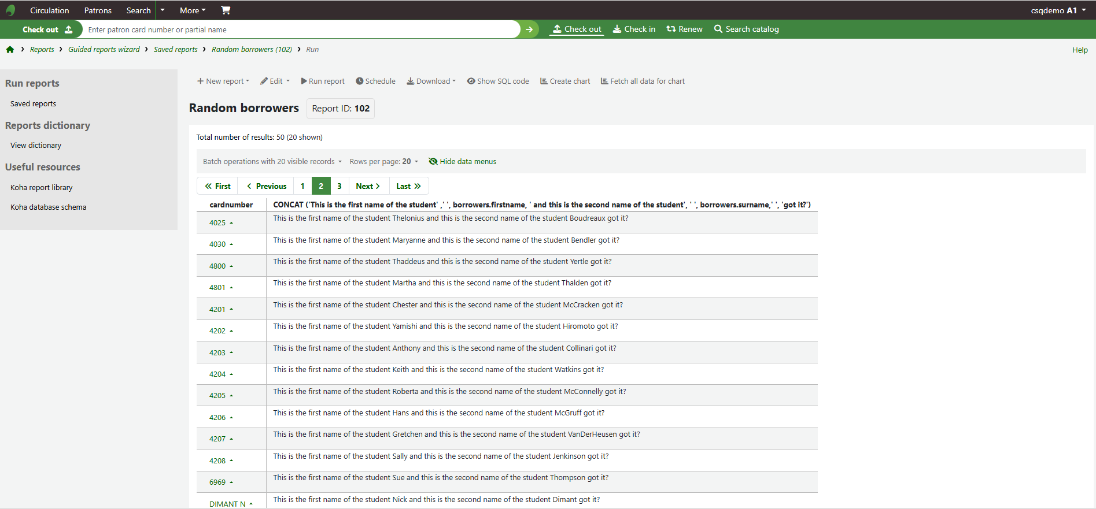Select page 2 in pagination

[x=321, y=186]
